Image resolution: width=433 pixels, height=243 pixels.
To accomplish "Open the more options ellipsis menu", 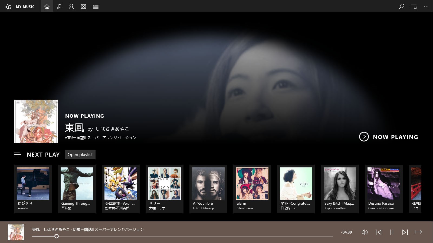I will click(x=426, y=6).
